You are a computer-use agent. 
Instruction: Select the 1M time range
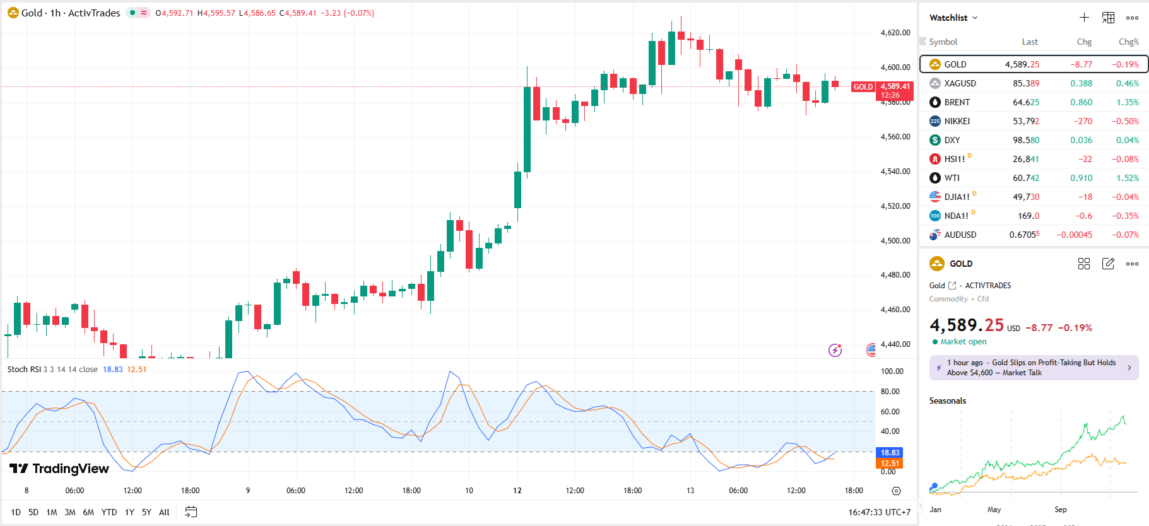click(x=52, y=512)
